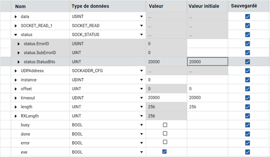Expand status.StatusBits member
This screenshot has height=157, width=270.
(19, 62)
